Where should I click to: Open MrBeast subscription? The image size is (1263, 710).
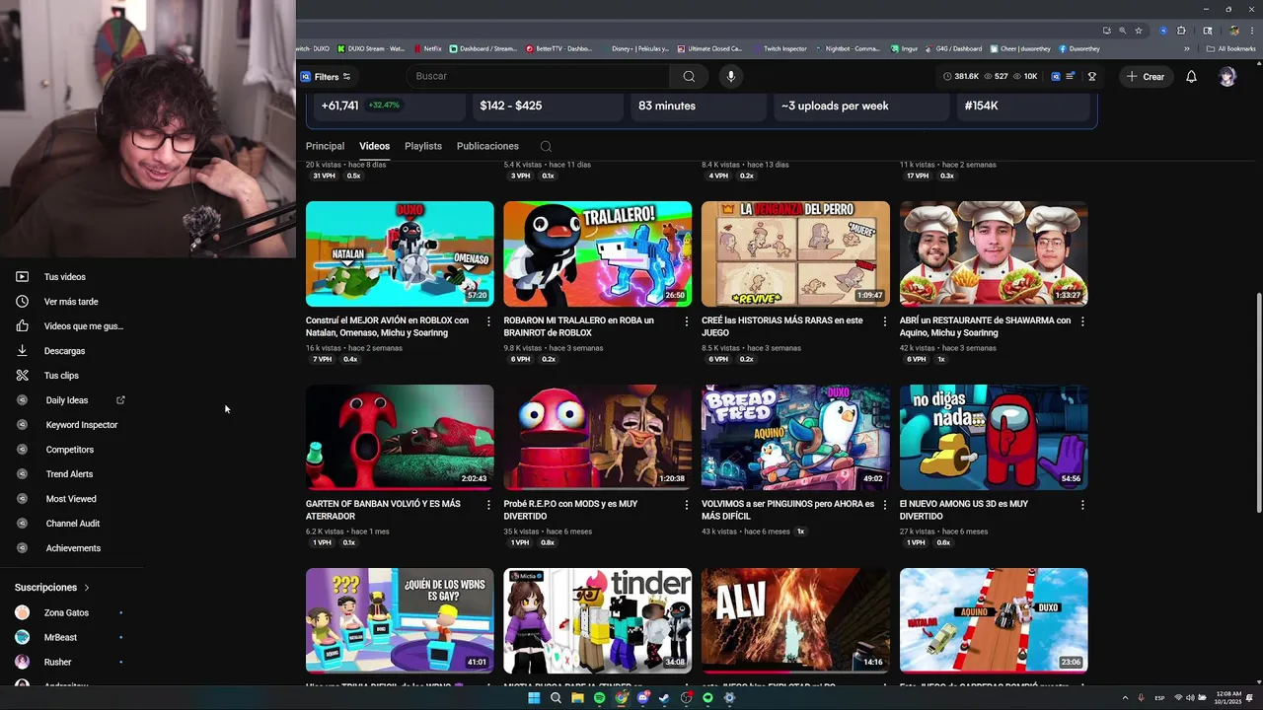tap(60, 637)
